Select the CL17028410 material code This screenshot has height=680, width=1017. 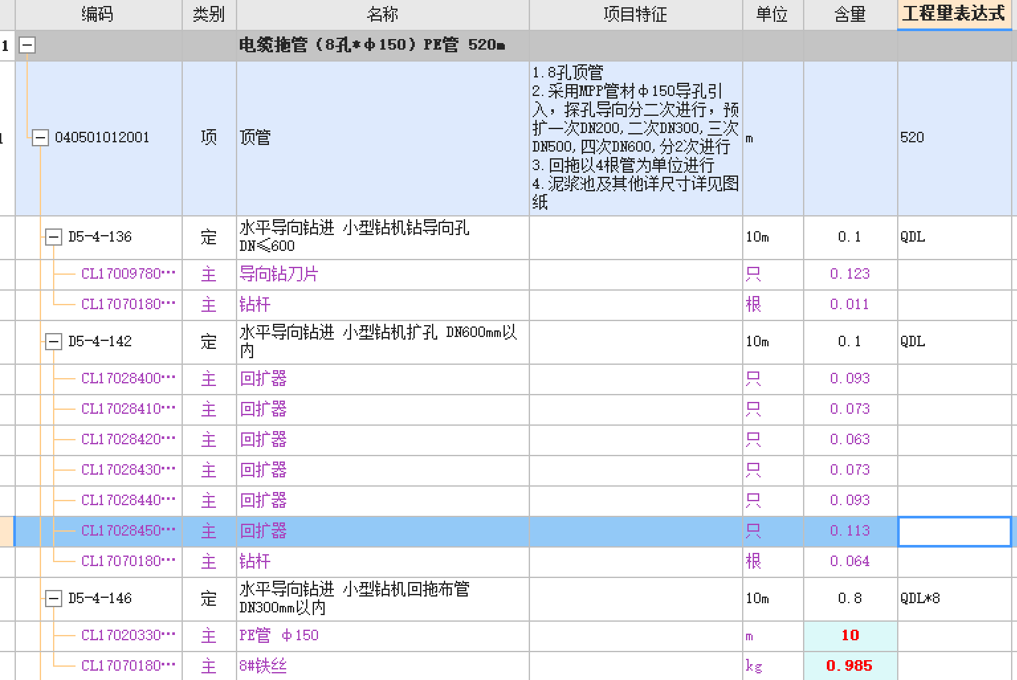coord(129,409)
